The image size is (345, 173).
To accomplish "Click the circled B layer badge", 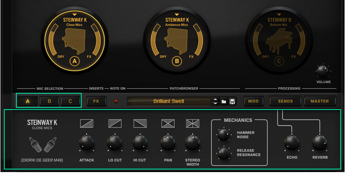I will click(x=177, y=62).
